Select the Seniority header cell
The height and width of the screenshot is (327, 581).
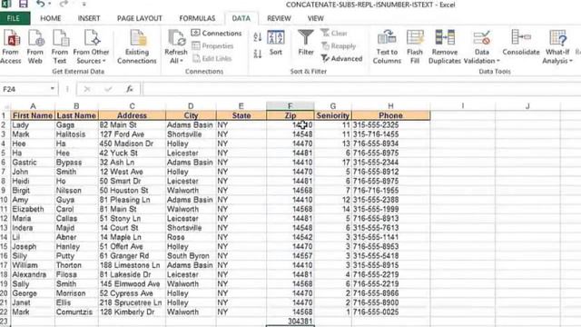[x=333, y=115]
